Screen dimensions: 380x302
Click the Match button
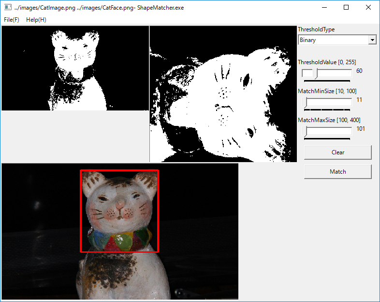338,172
